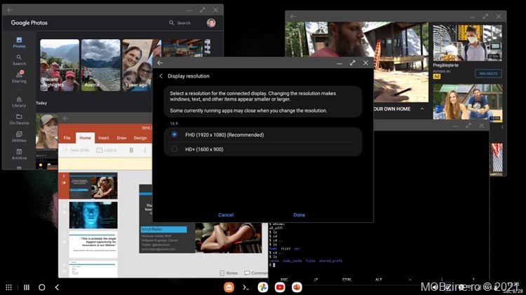Add a New Slide in PowerPoint
The height and width of the screenshot is (295, 526).
click(76, 150)
